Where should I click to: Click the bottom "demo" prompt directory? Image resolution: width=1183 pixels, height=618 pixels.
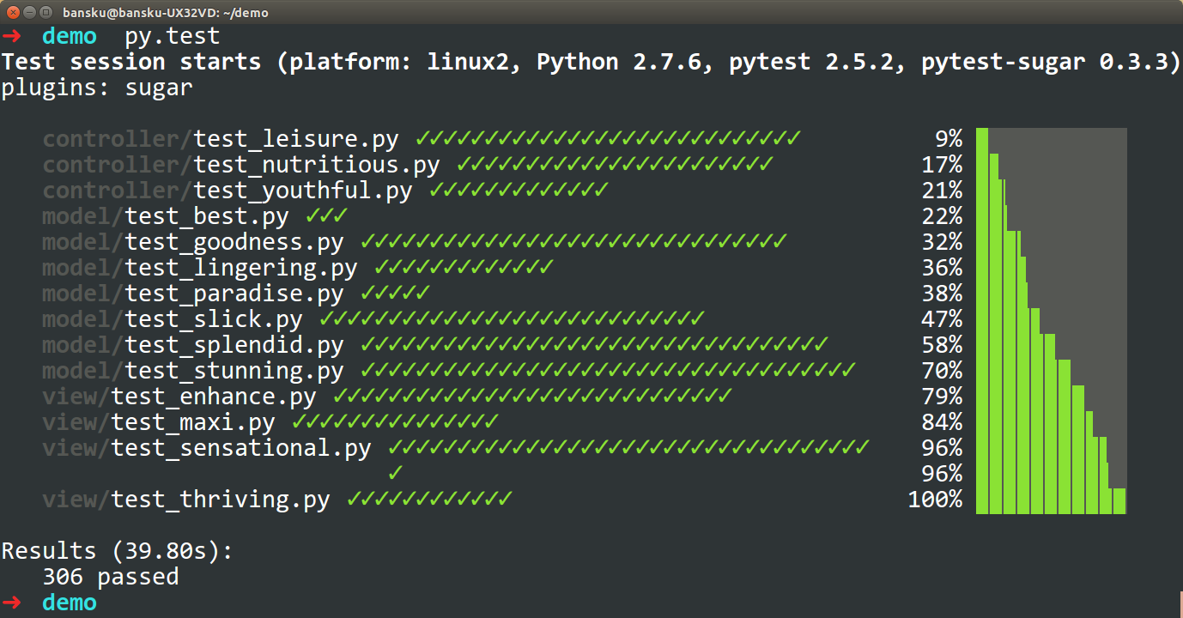tap(70, 603)
